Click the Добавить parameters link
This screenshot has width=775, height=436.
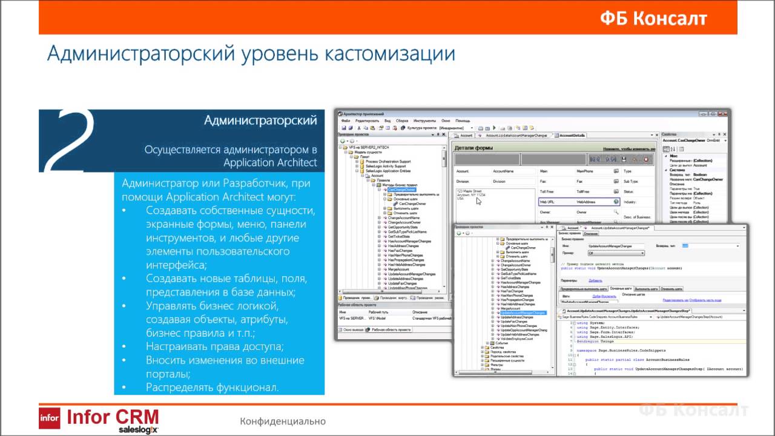point(595,280)
